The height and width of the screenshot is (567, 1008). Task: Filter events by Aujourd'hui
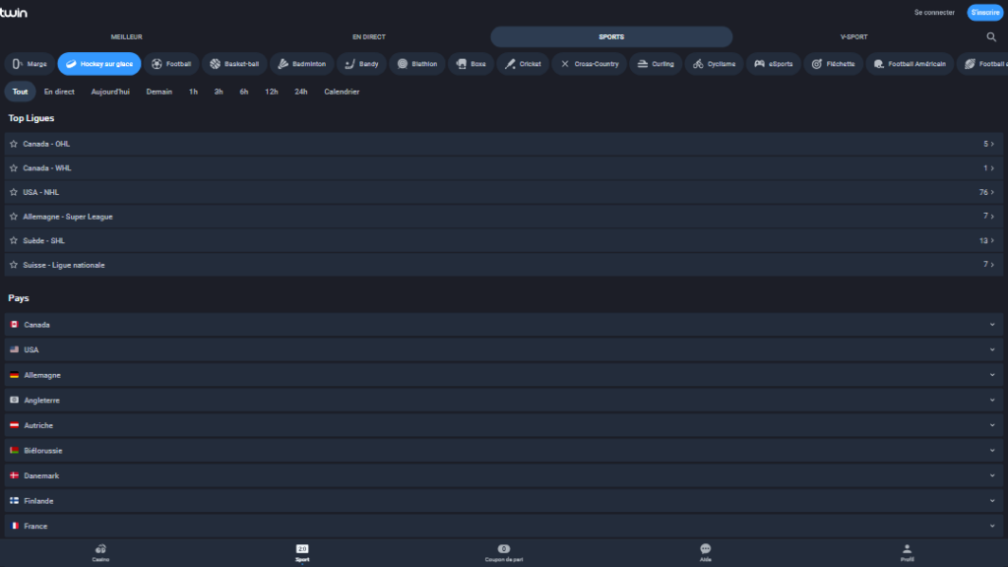pyautogui.click(x=110, y=92)
